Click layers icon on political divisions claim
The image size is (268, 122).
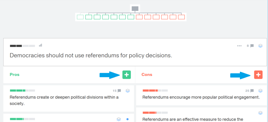[x=128, y=91]
